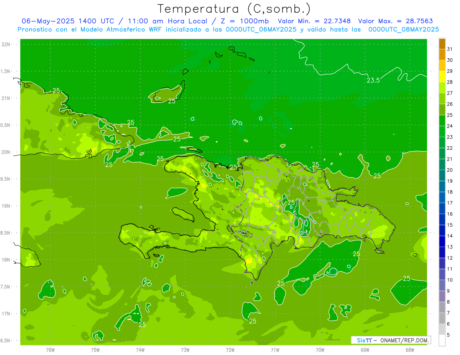The image size is (460, 355).
Task: Click the green legend swatch between 24 and 25
Action: (442, 121)
